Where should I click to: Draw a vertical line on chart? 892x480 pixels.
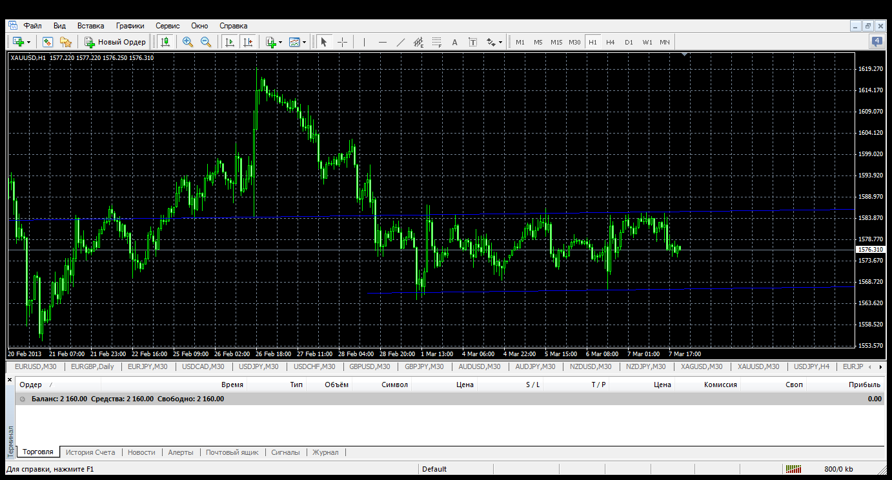(364, 42)
